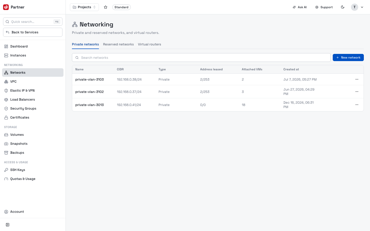Click SSH Keys key icon
Image resolution: width=370 pixels, height=231 pixels.
click(6, 170)
